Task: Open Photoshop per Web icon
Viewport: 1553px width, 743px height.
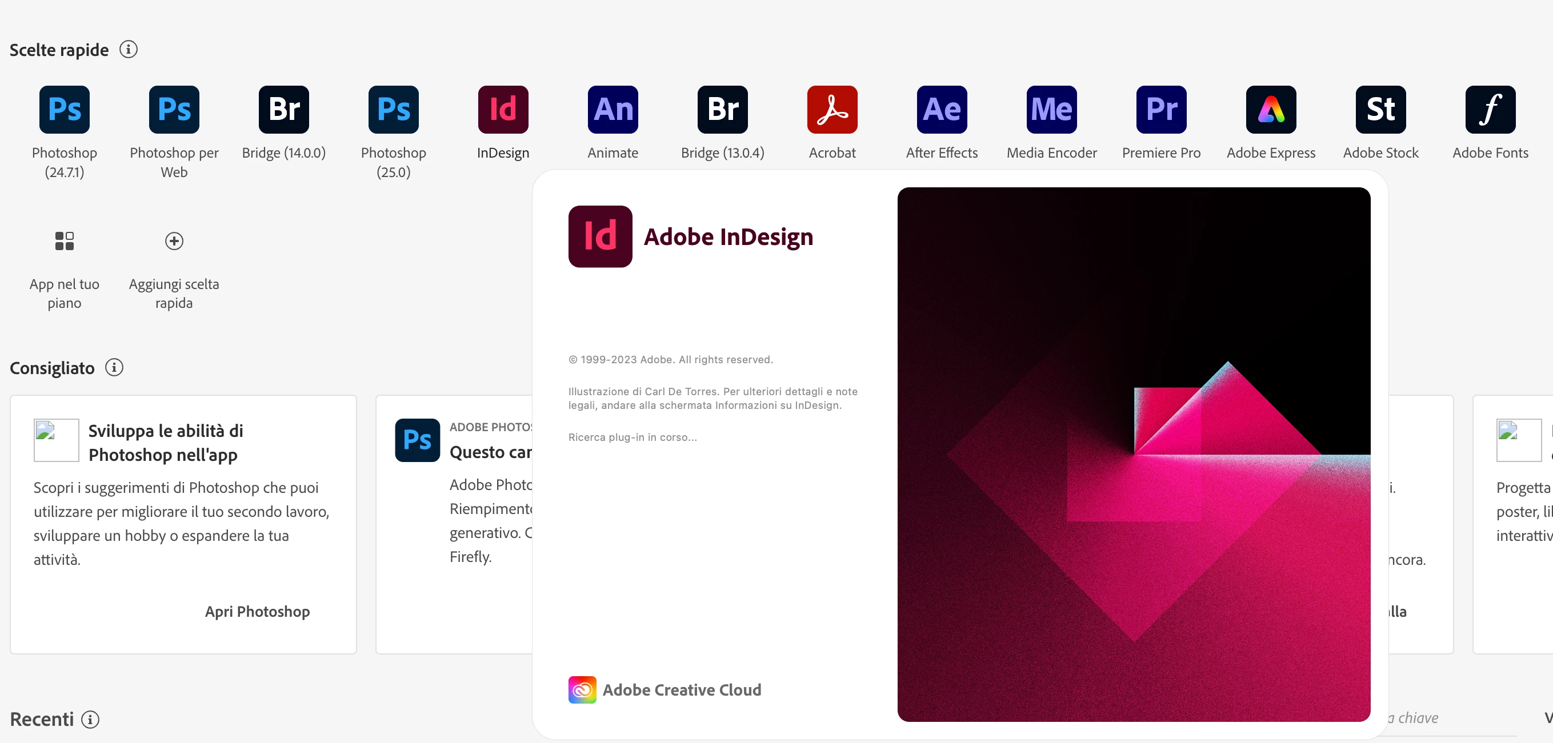Action: [174, 109]
